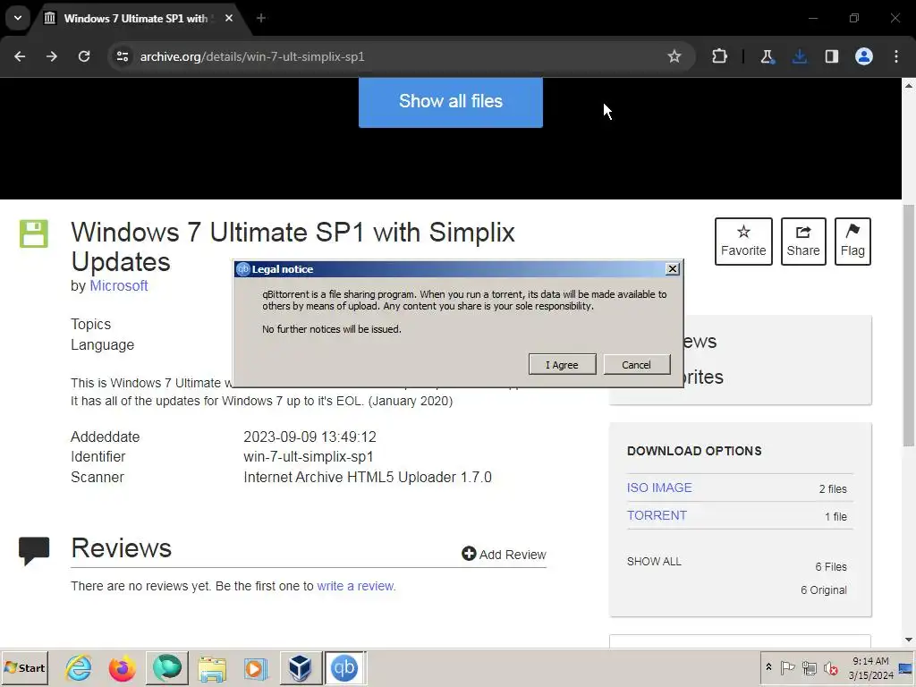916x687 pixels.
Task: Click the vertical scrollbar thumb
Action: [909, 325]
